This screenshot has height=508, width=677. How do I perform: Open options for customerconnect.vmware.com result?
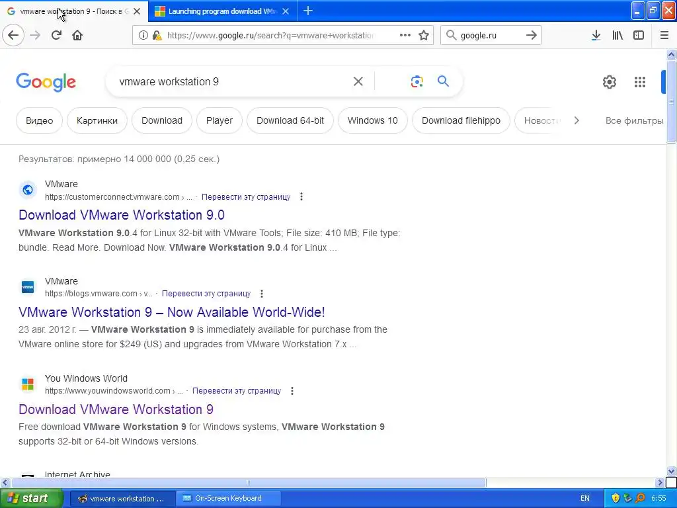click(301, 196)
